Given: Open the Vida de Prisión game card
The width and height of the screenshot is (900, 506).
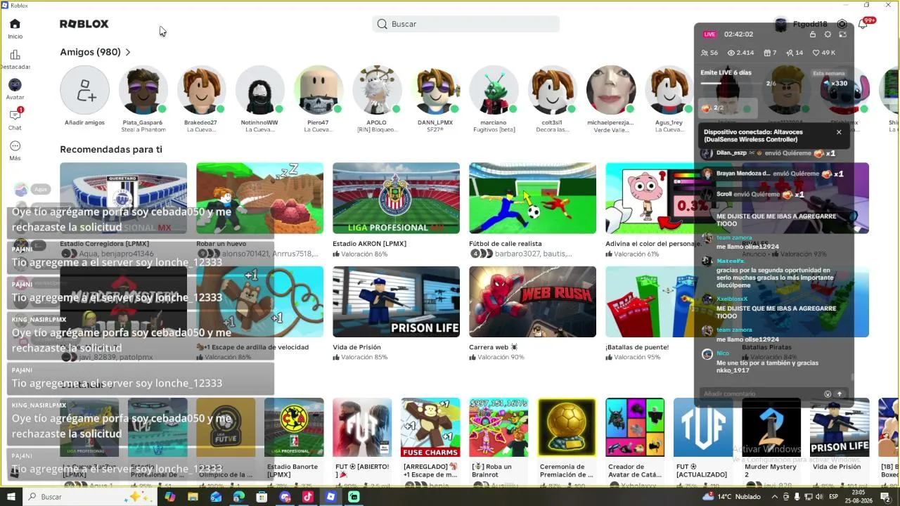Looking at the screenshot, I should [396, 301].
